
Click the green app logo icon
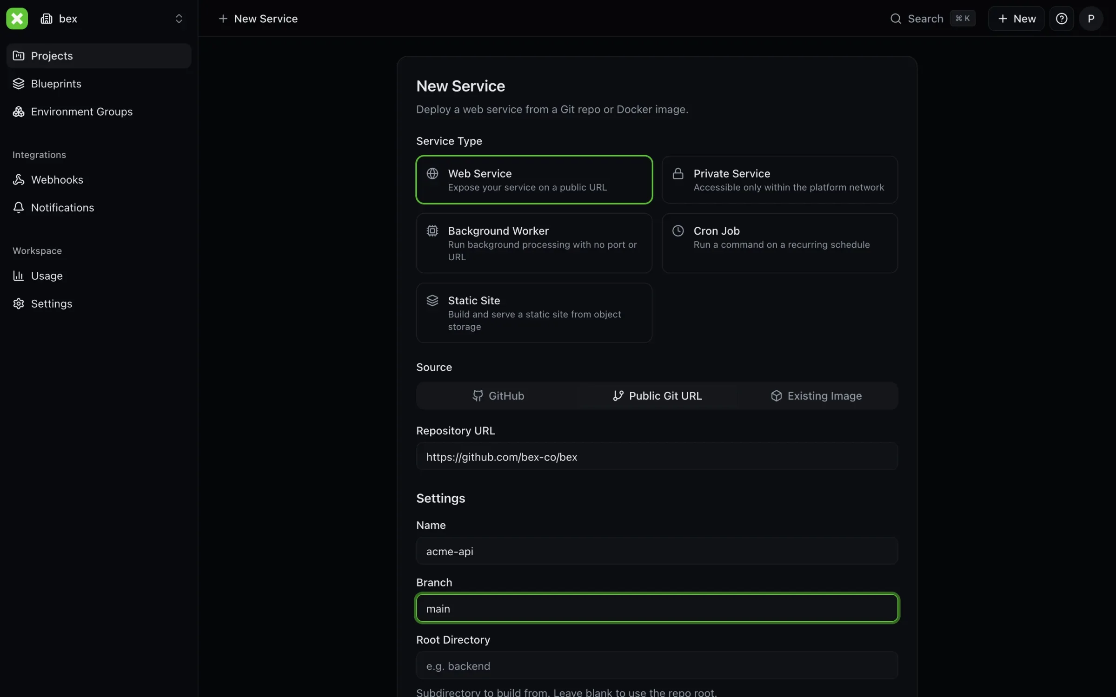pyautogui.click(x=17, y=19)
